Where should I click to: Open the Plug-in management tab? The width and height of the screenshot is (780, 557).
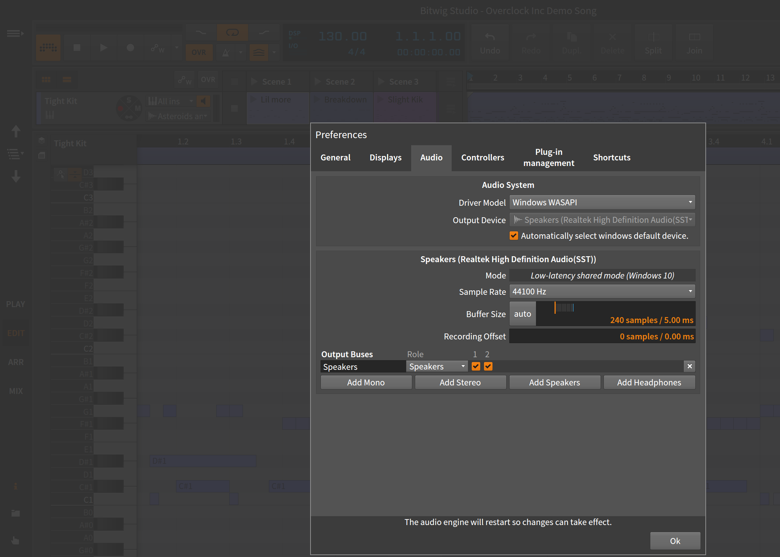coord(549,157)
